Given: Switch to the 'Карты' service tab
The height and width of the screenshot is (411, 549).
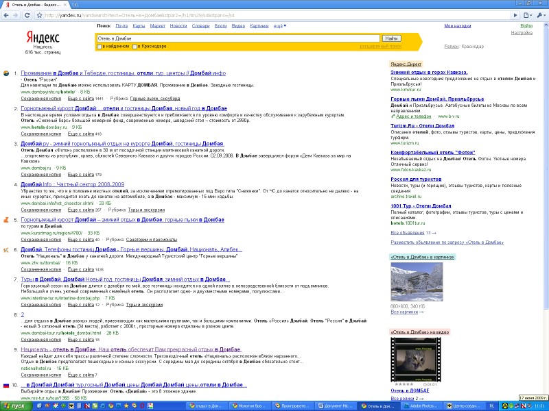Looking at the screenshot, I should (x=139, y=26).
